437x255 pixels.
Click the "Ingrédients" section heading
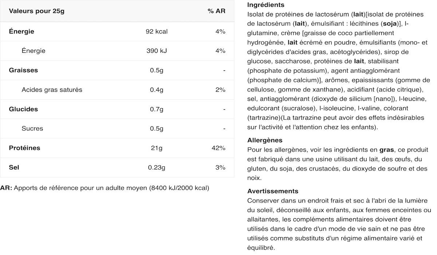tap(265, 5)
